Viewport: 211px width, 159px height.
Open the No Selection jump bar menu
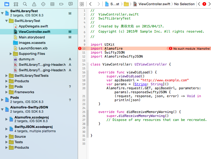click(x=184, y=4)
